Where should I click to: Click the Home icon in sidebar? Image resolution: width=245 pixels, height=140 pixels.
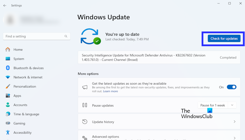point(8,50)
